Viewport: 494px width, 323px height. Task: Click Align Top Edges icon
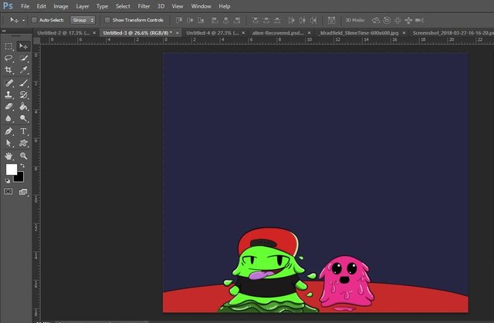(x=179, y=21)
